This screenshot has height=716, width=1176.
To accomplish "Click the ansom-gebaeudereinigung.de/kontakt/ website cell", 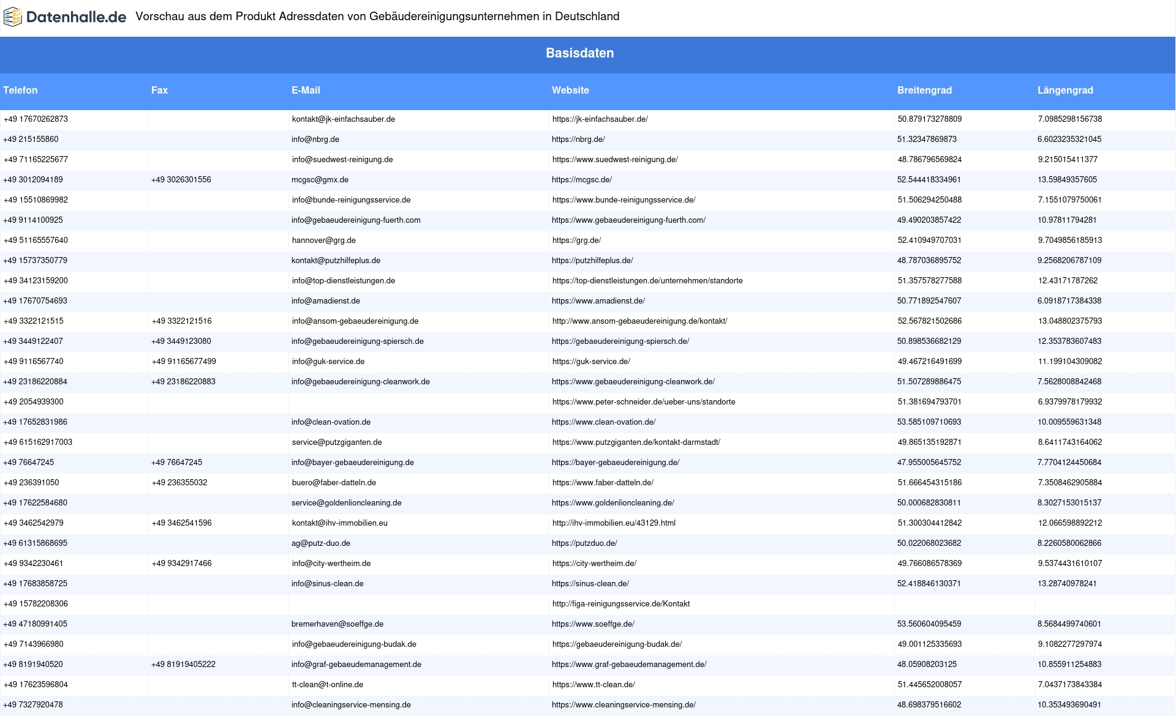I will (x=640, y=321).
